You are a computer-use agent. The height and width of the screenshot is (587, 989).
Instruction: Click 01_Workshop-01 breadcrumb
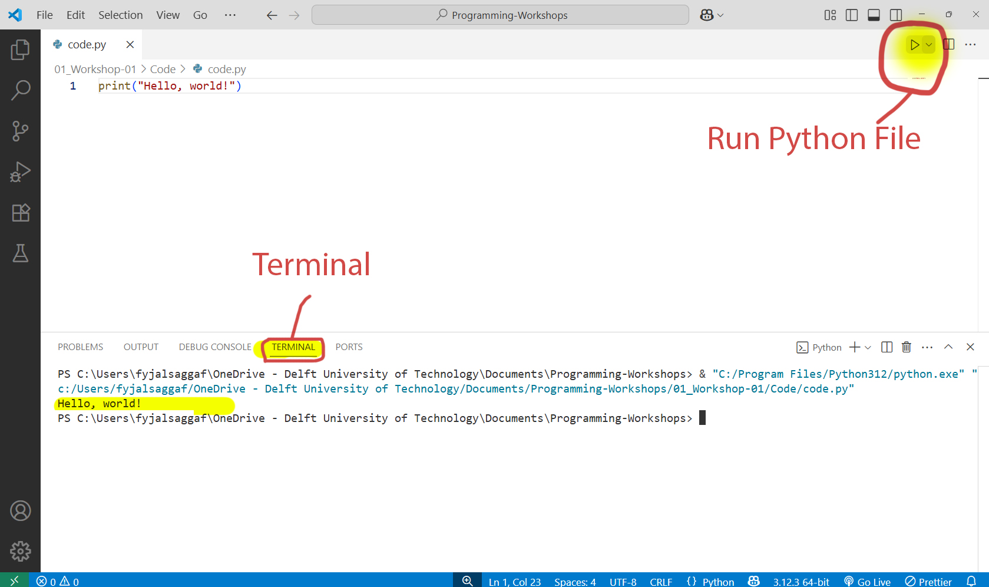click(95, 70)
